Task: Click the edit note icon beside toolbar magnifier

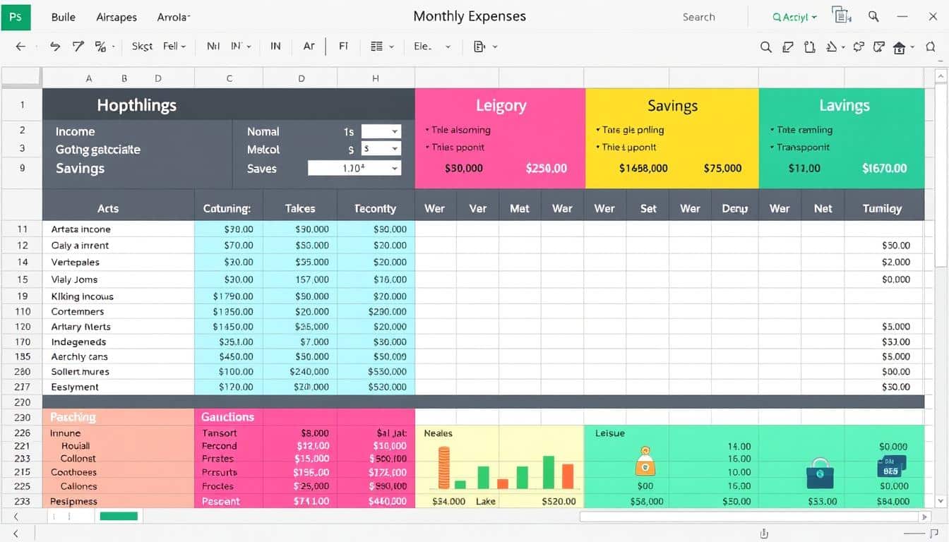Action: [x=788, y=47]
